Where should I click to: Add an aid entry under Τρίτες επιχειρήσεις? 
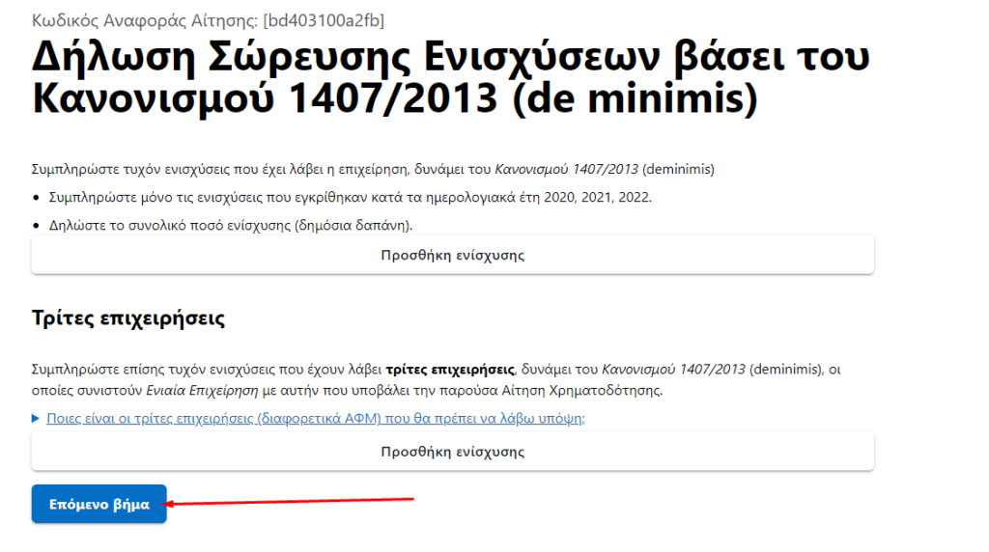coord(452,451)
